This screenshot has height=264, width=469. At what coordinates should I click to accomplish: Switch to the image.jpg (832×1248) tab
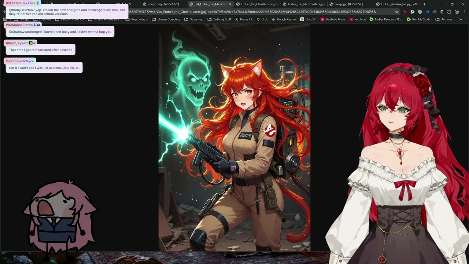point(351,4)
